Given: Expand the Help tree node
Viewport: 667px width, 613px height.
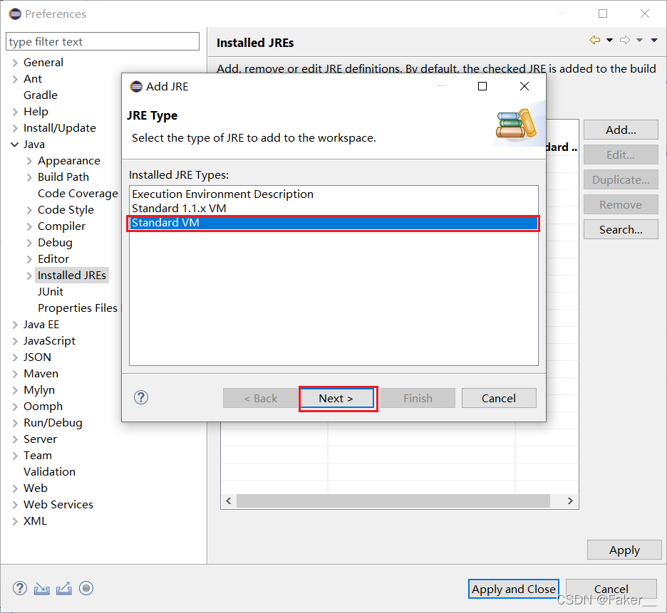Looking at the screenshot, I should [15, 112].
